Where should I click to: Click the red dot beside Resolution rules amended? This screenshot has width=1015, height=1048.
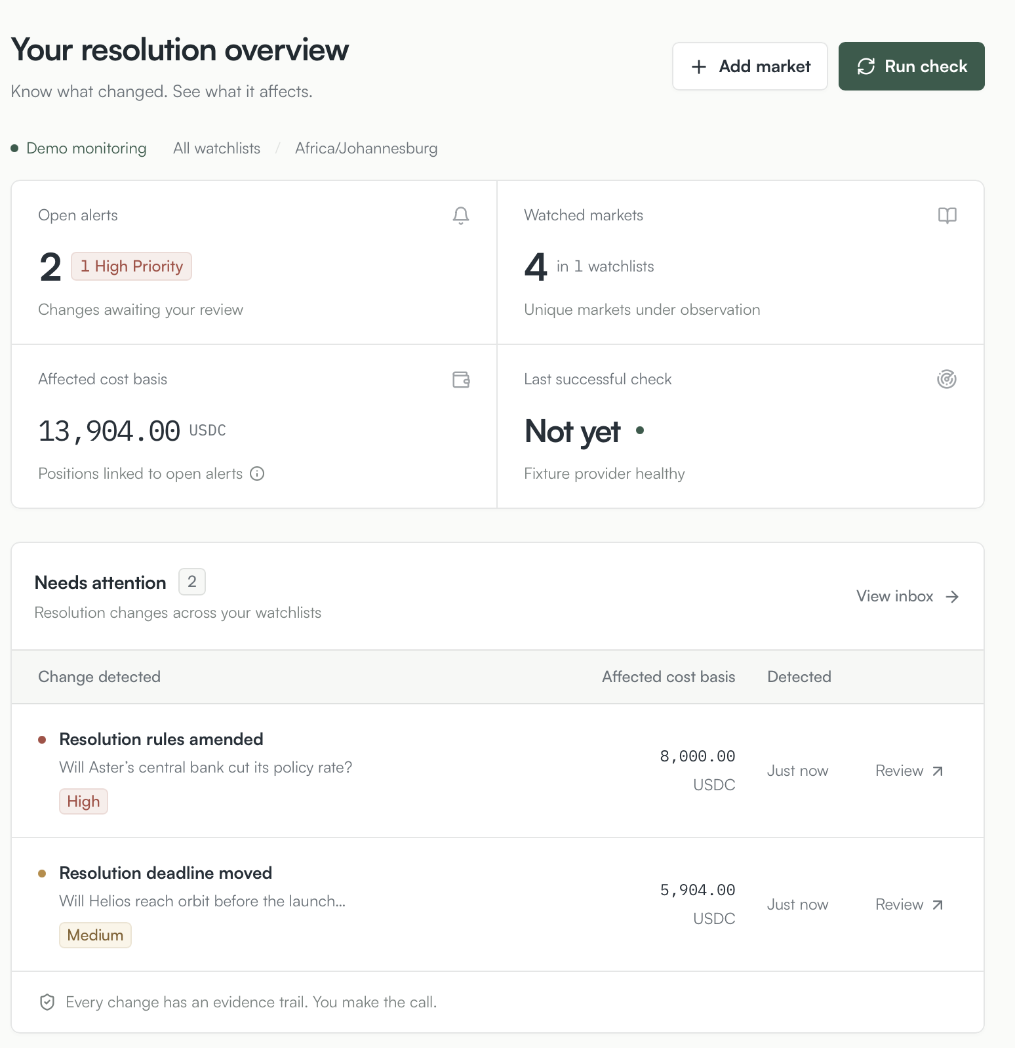point(42,740)
